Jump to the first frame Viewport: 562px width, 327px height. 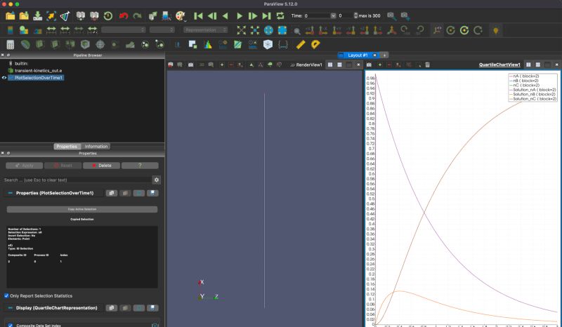click(x=198, y=15)
